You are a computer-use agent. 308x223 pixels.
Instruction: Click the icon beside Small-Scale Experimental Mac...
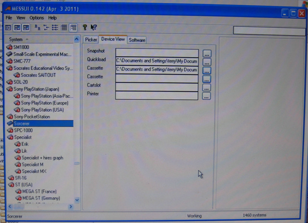tap(9, 54)
